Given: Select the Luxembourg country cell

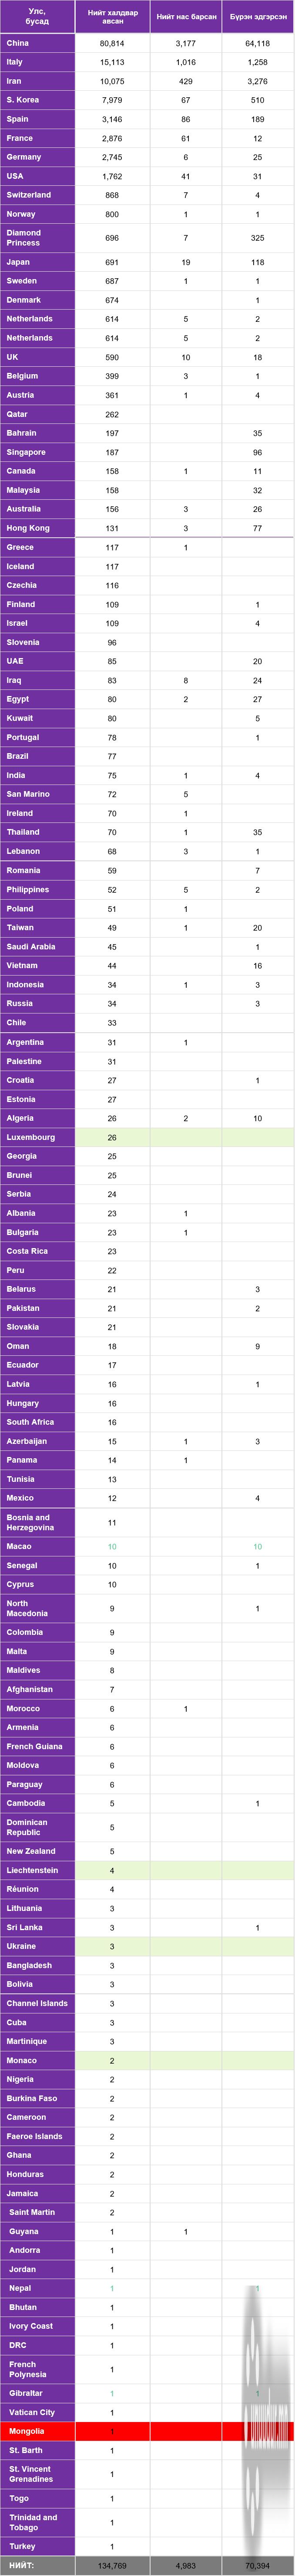Looking at the screenshot, I should point(37,1137).
